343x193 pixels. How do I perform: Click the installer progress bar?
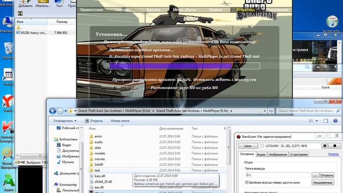click(x=184, y=66)
